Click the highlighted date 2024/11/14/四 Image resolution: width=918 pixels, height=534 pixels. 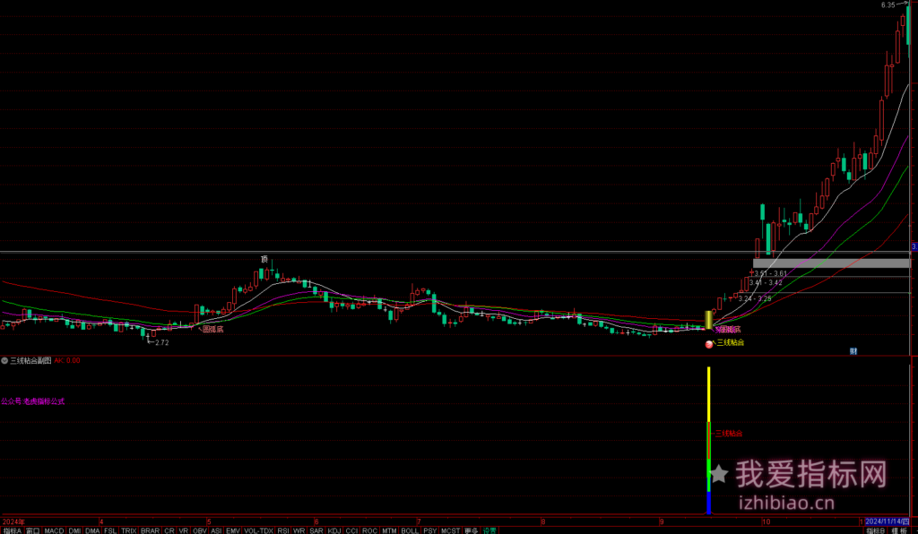[x=888, y=521]
